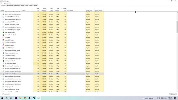Viewport: 178px width, 100px height.
Task: Open the Options menu
Action: tap(6, 3)
